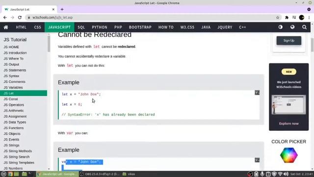Open JS Functions in sidebar
Viewport: 314px width, 177px height.
14,128
